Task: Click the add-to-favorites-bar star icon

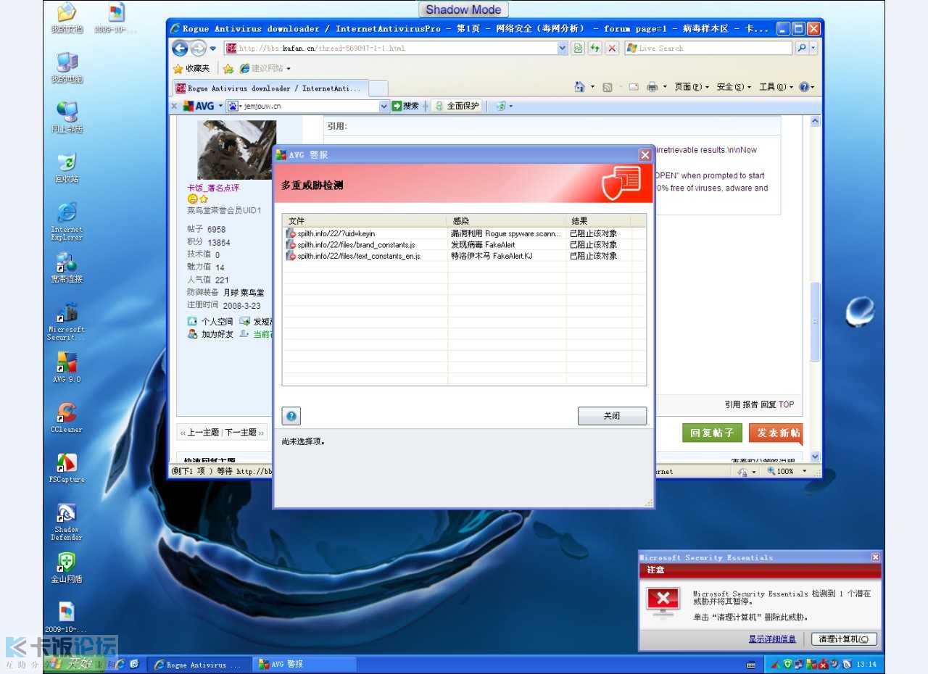Action: click(x=228, y=68)
